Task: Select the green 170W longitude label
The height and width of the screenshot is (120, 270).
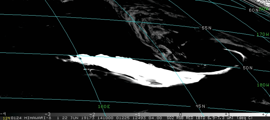Action: pos(263,34)
